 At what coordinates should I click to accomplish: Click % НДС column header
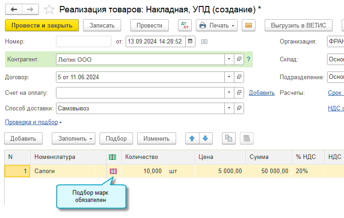[308, 157]
